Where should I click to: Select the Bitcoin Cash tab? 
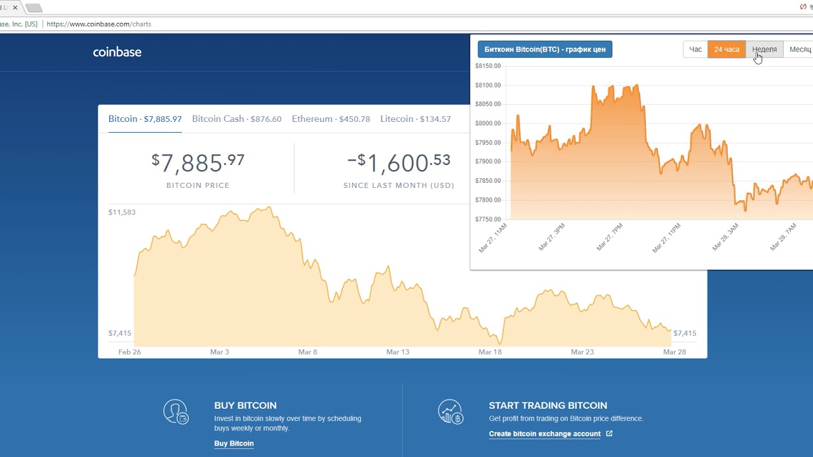click(x=236, y=119)
